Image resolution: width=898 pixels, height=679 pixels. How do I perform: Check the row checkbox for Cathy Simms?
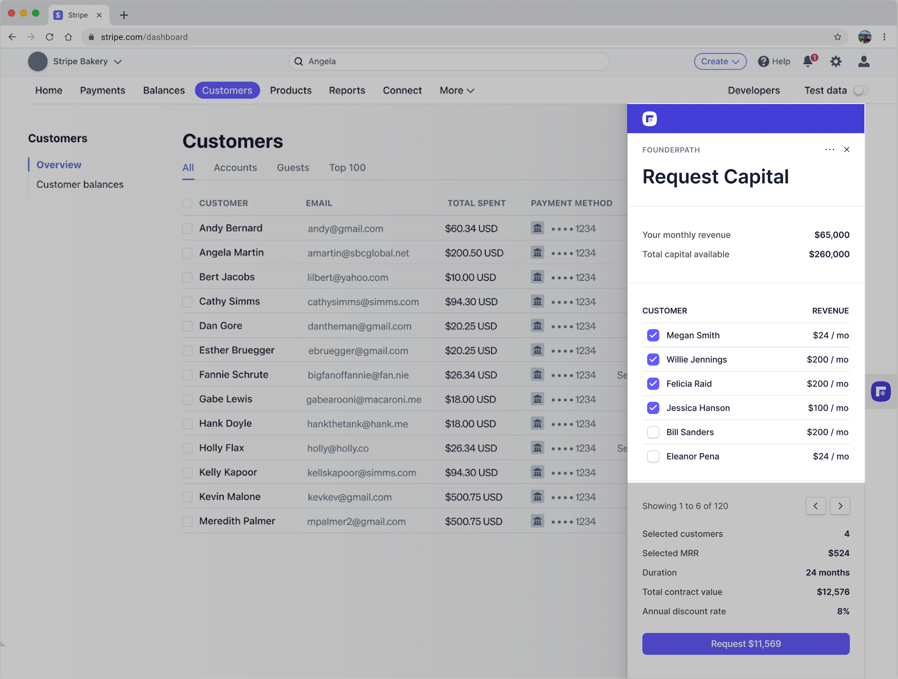click(x=187, y=301)
